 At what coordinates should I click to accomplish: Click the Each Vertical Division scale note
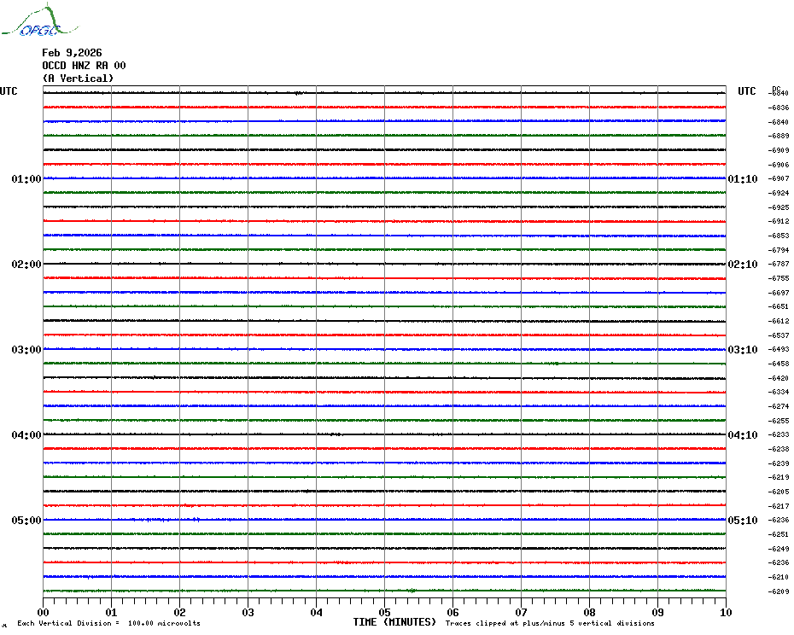108,623
